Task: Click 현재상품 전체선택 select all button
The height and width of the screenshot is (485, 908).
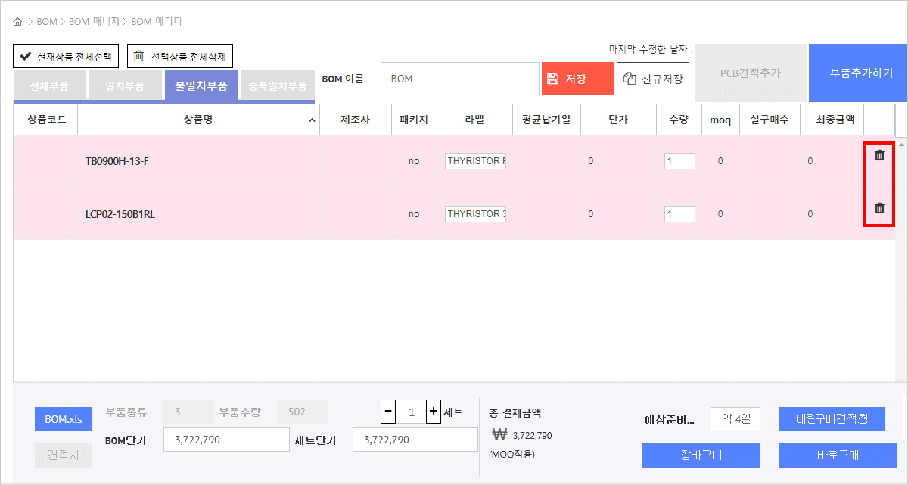Action: pyautogui.click(x=66, y=56)
